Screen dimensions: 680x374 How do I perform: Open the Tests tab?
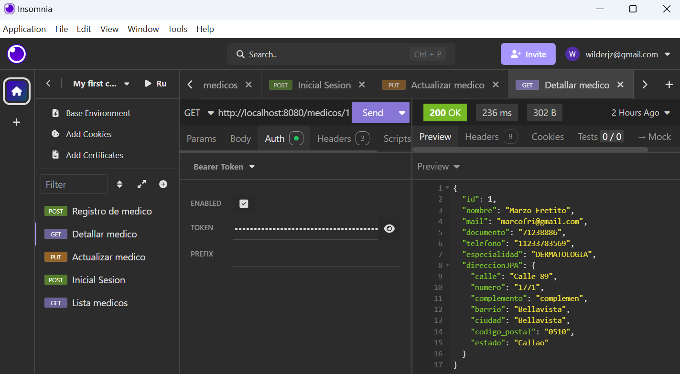(600, 137)
